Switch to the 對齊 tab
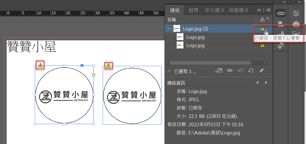 (194, 10)
